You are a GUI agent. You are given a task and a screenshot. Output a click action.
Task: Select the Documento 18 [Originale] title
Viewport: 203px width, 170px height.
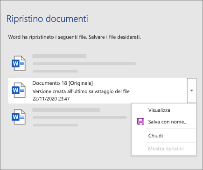pyautogui.click(x=63, y=83)
